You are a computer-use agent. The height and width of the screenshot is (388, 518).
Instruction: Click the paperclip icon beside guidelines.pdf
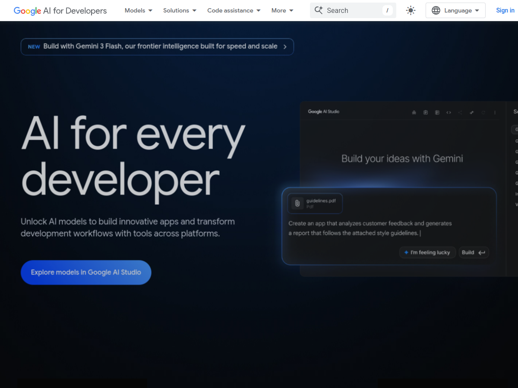(x=297, y=203)
